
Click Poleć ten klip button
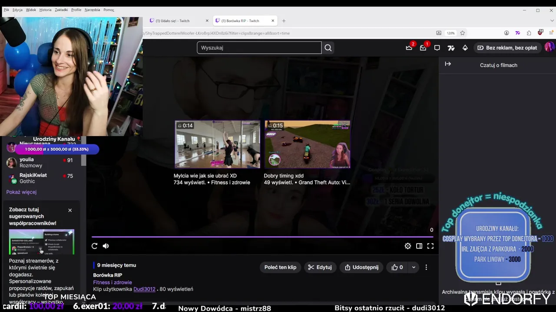280,267
